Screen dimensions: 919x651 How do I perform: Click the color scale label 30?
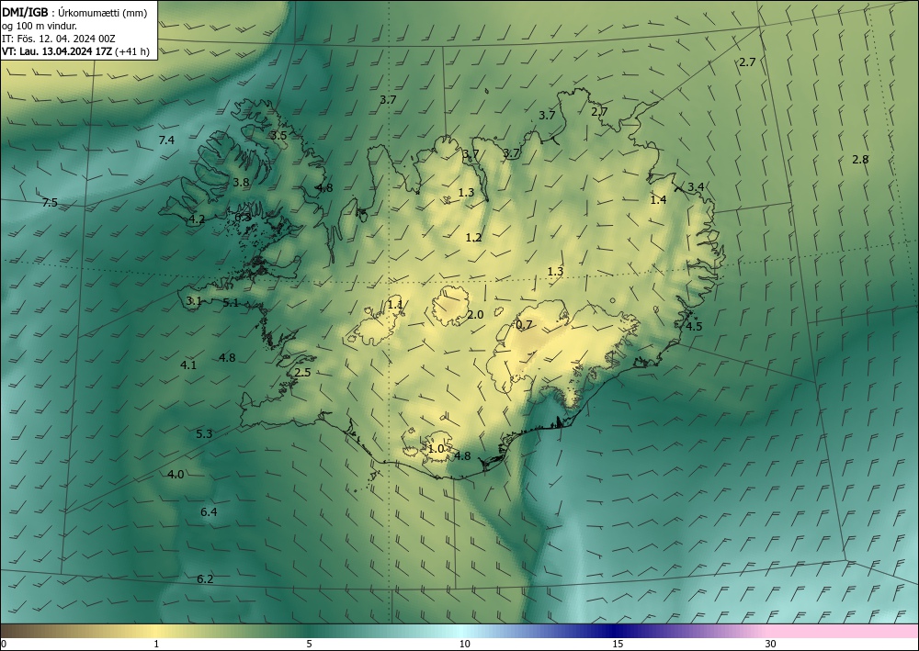(x=771, y=644)
